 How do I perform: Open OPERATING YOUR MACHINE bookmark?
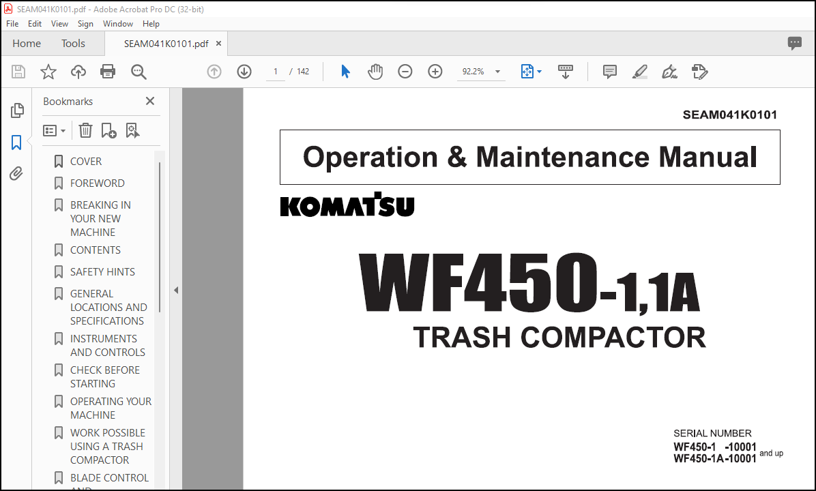[111, 408]
